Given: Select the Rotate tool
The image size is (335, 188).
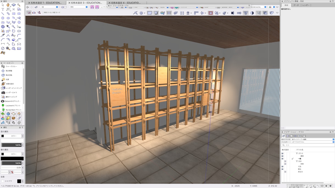Looking at the screenshot, I should (13, 31).
